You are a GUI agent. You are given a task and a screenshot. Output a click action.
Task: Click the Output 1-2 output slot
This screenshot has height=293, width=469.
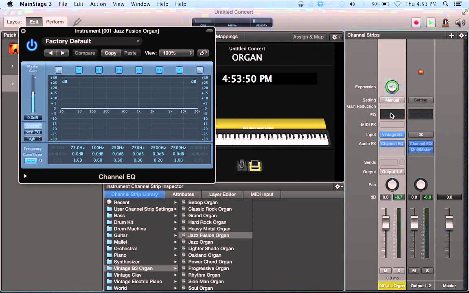pos(392,172)
